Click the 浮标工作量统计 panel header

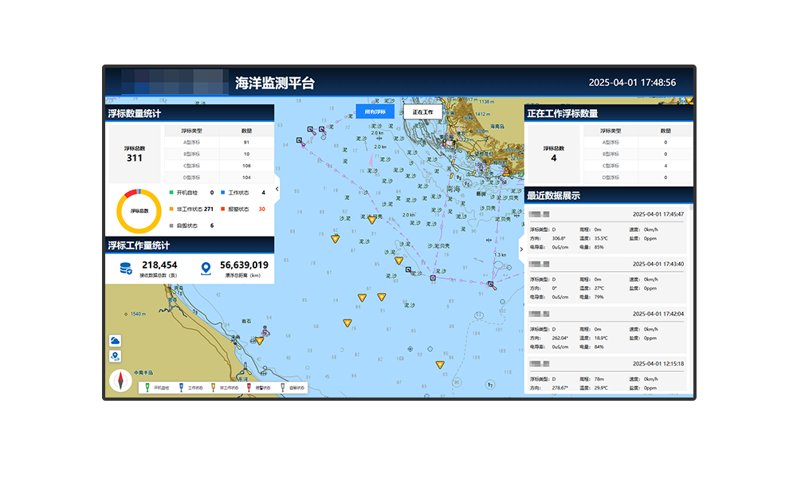(190, 245)
